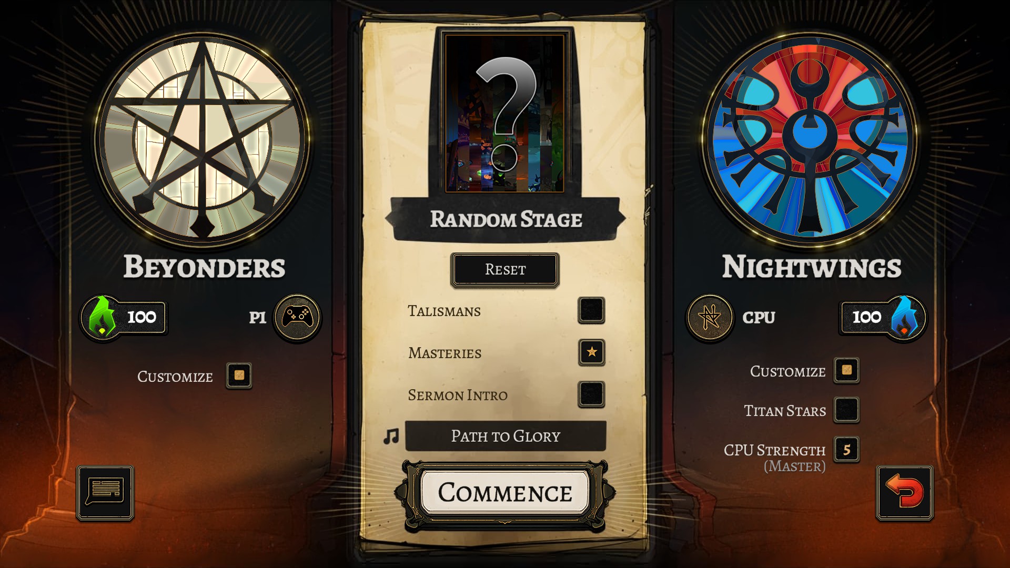This screenshot has height=568, width=1010.
Task: Click the green flame pyre icon
Action: [x=103, y=317]
